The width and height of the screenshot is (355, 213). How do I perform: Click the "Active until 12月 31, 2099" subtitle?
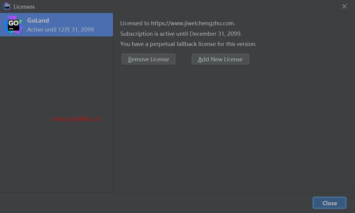pyautogui.click(x=60, y=30)
